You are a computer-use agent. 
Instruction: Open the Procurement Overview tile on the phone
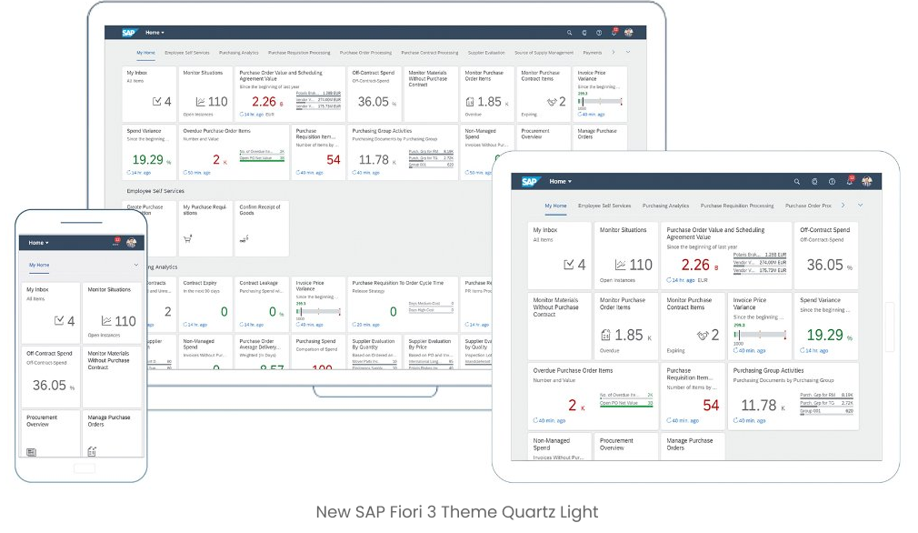pos(51,434)
